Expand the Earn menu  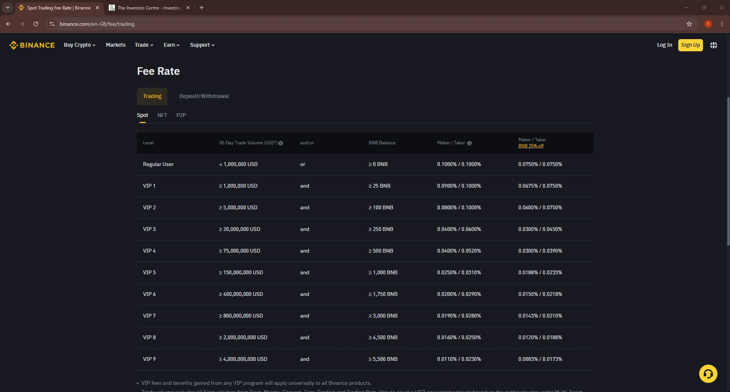[x=172, y=45]
